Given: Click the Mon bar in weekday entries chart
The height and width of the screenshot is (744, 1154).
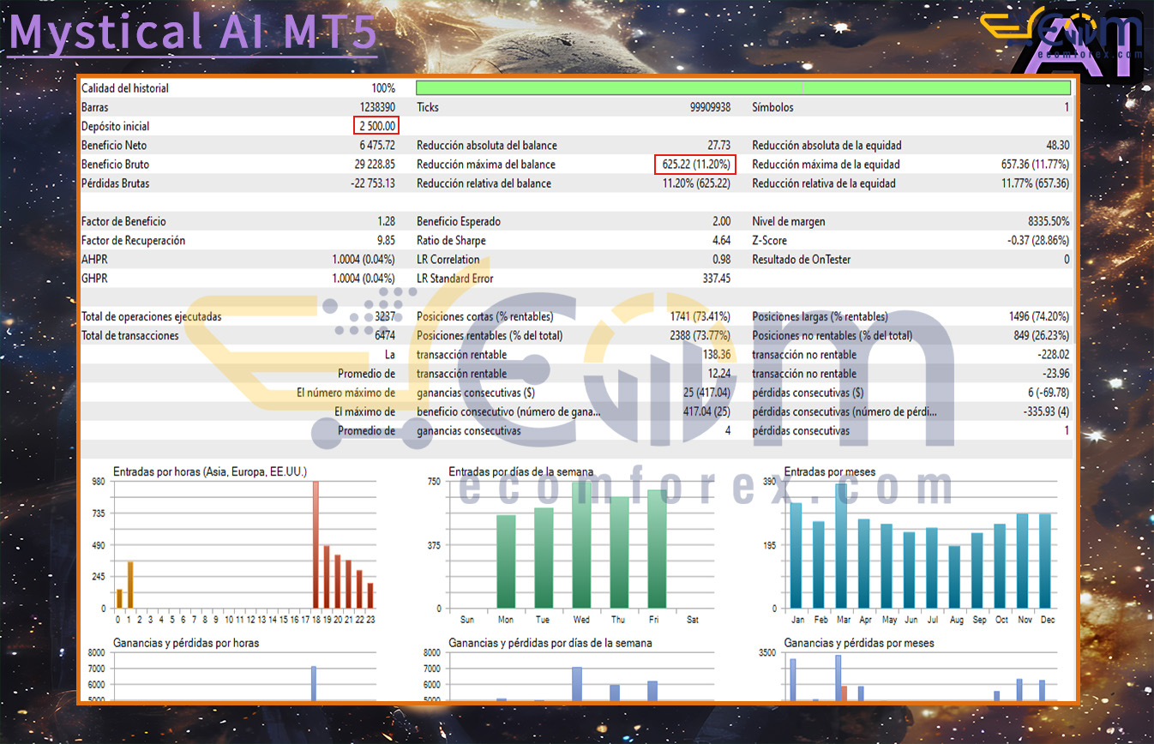Looking at the screenshot, I should coord(506,561).
